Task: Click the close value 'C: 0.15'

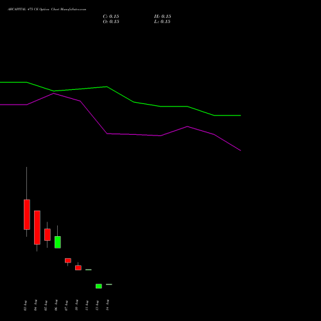Action: (x=111, y=17)
